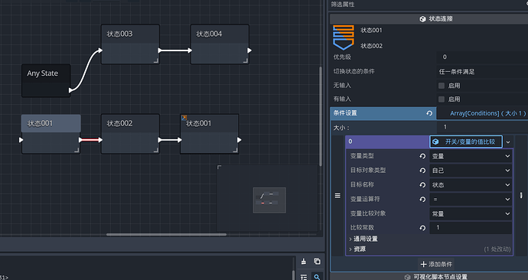Open the 变量类型 dropdown
This screenshot has height=280, width=528.
point(471,156)
